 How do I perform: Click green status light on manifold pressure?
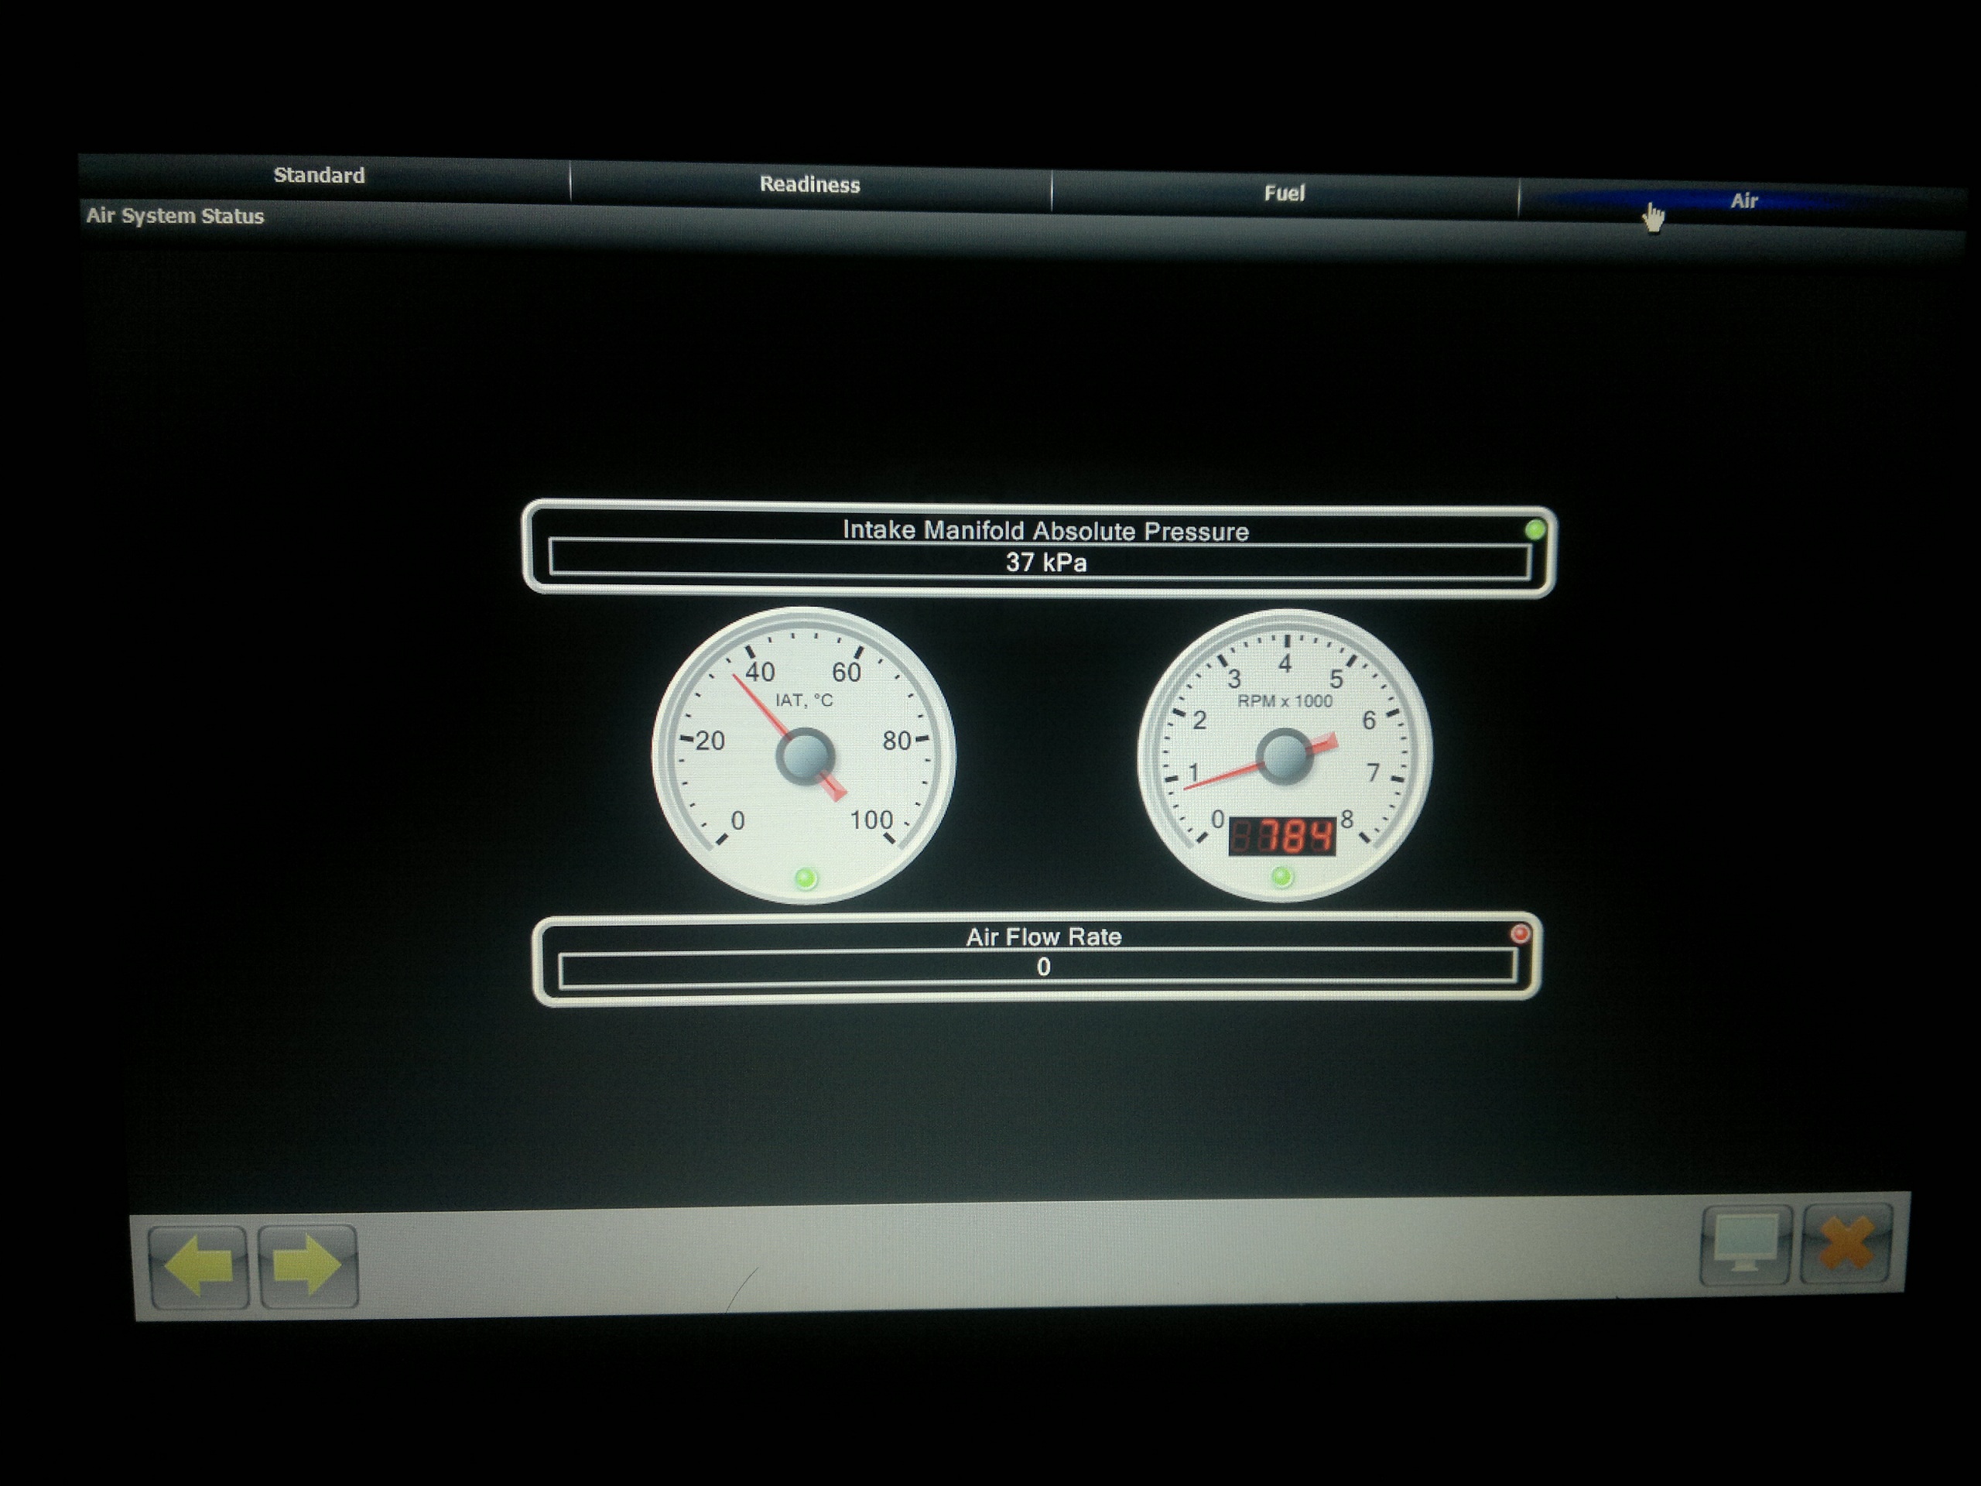point(1534,530)
